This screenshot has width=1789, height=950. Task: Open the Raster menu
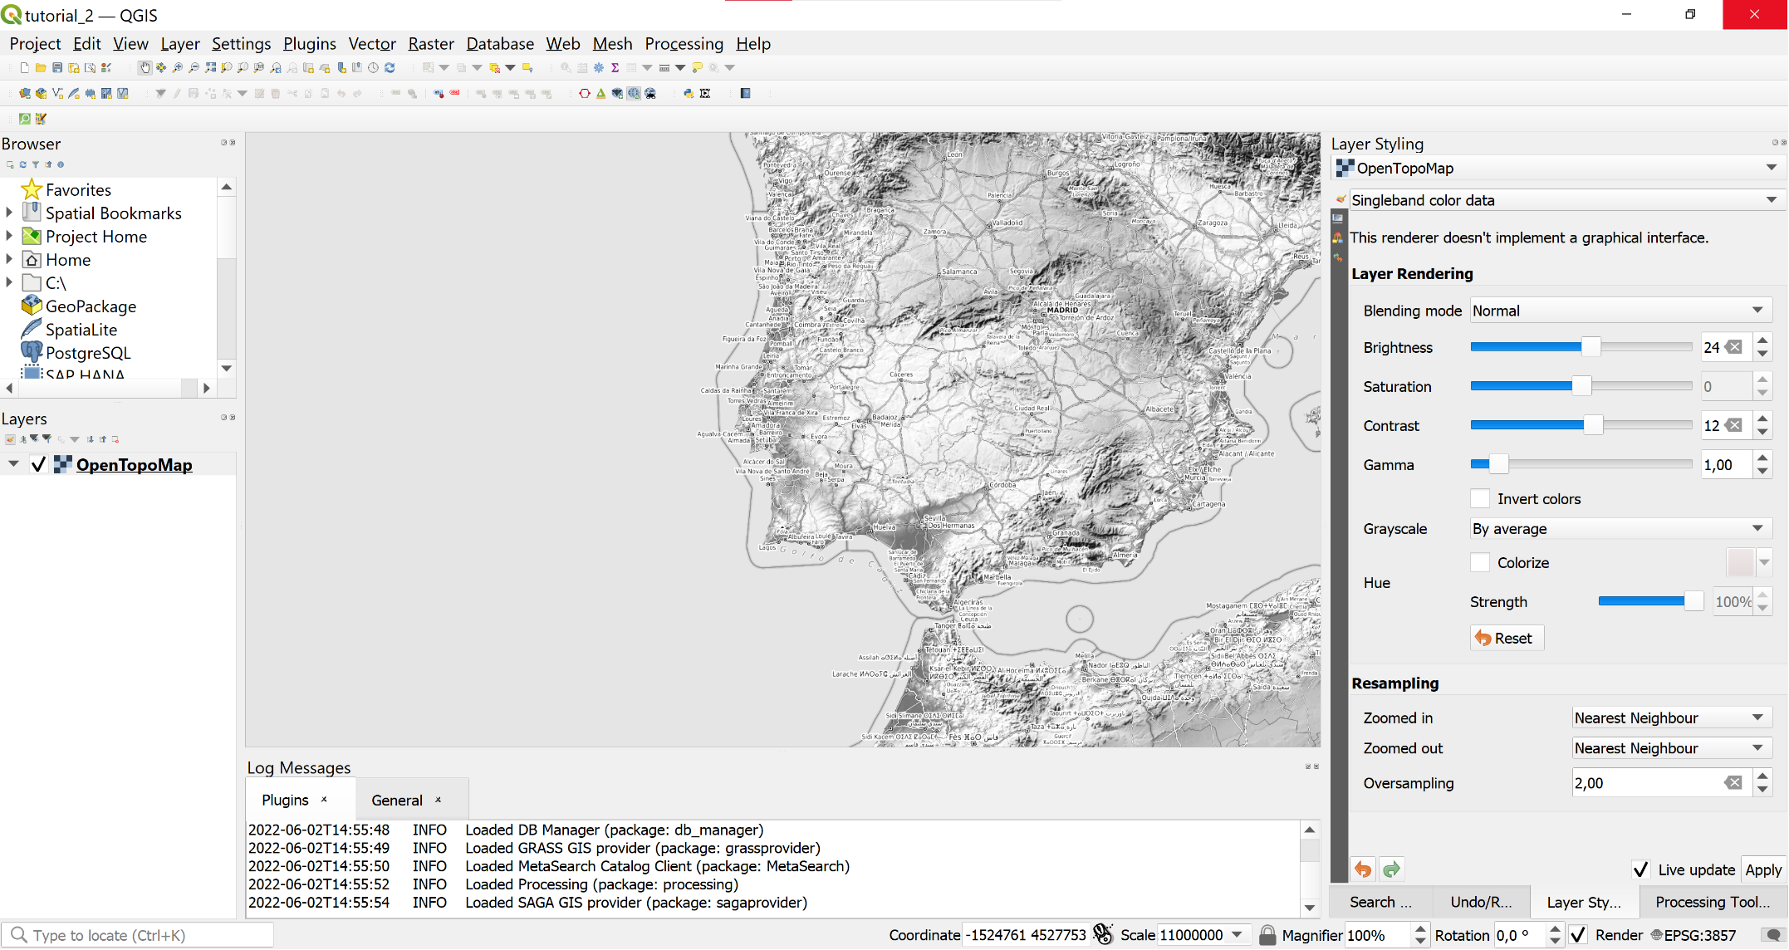coord(431,44)
